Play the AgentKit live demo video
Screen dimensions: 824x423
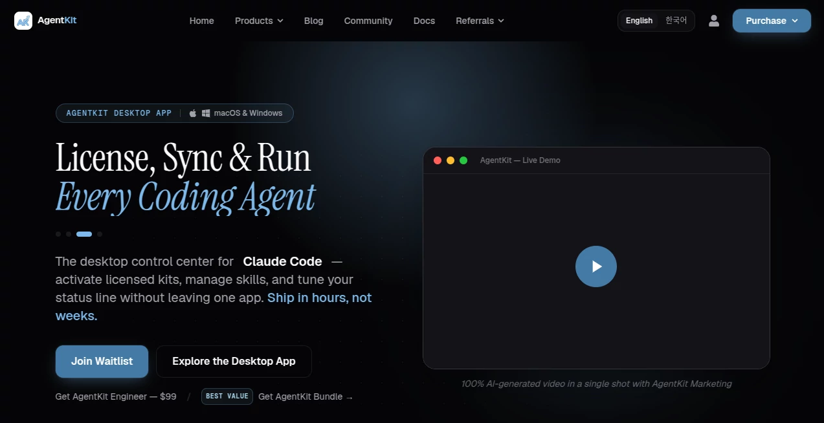[596, 266]
